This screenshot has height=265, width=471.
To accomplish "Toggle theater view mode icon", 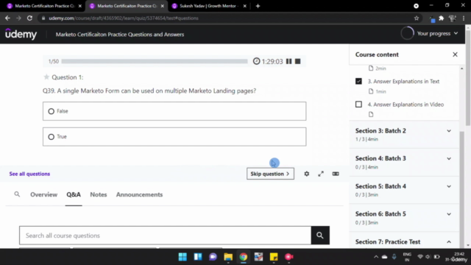I will (x=336, y=174).
